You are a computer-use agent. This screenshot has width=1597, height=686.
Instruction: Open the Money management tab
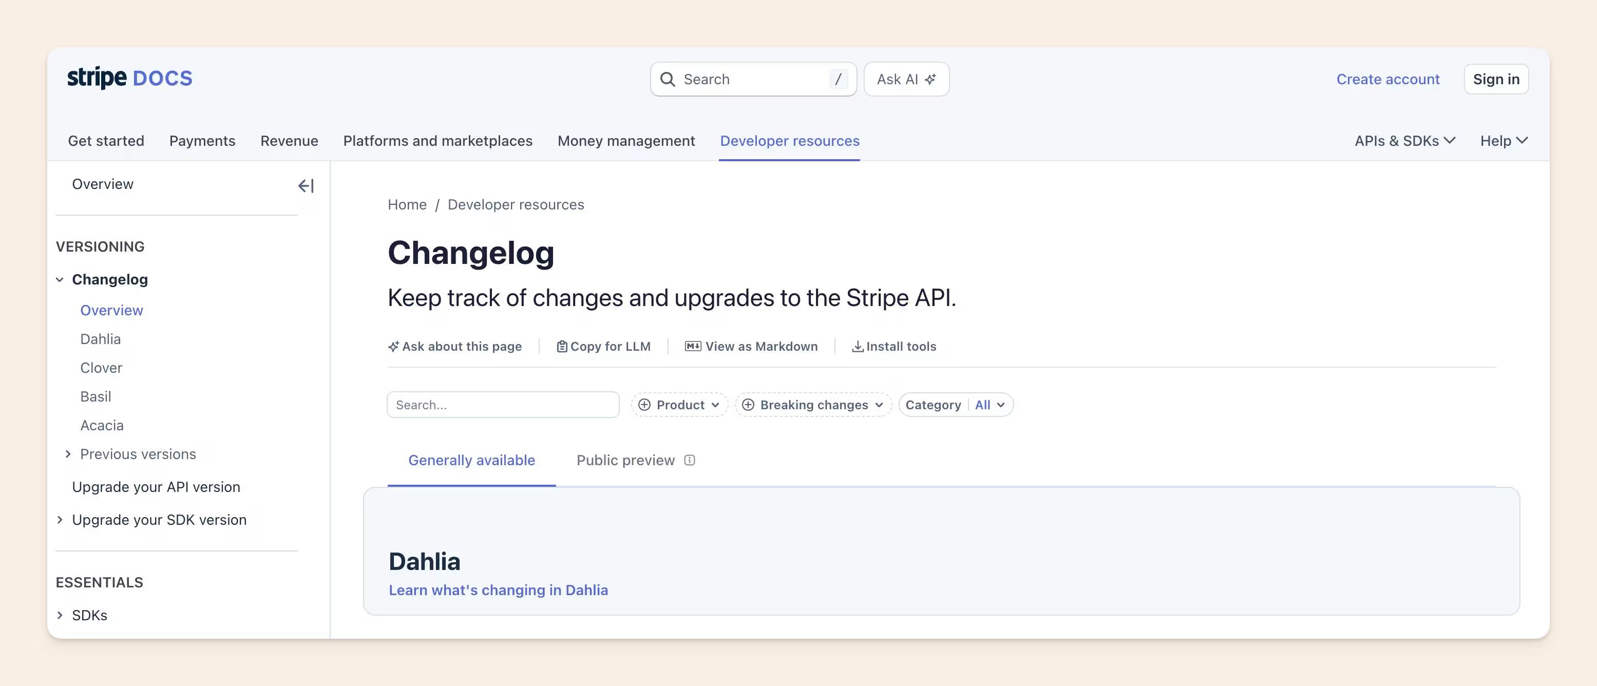pyautogui.click(x=626, y=141)
